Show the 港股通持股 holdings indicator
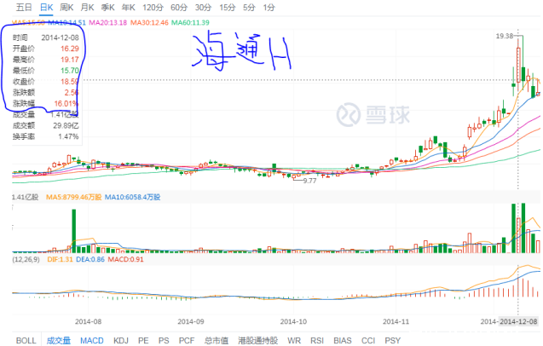The height and width of the screenshot is (346, 543). (x=257, y=340)
